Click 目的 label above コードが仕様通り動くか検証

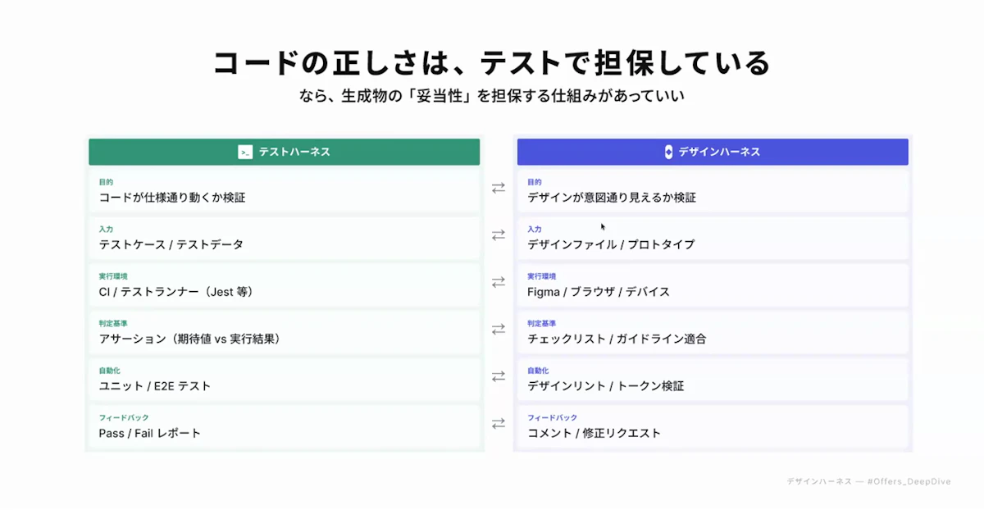[x=106, y=182]
